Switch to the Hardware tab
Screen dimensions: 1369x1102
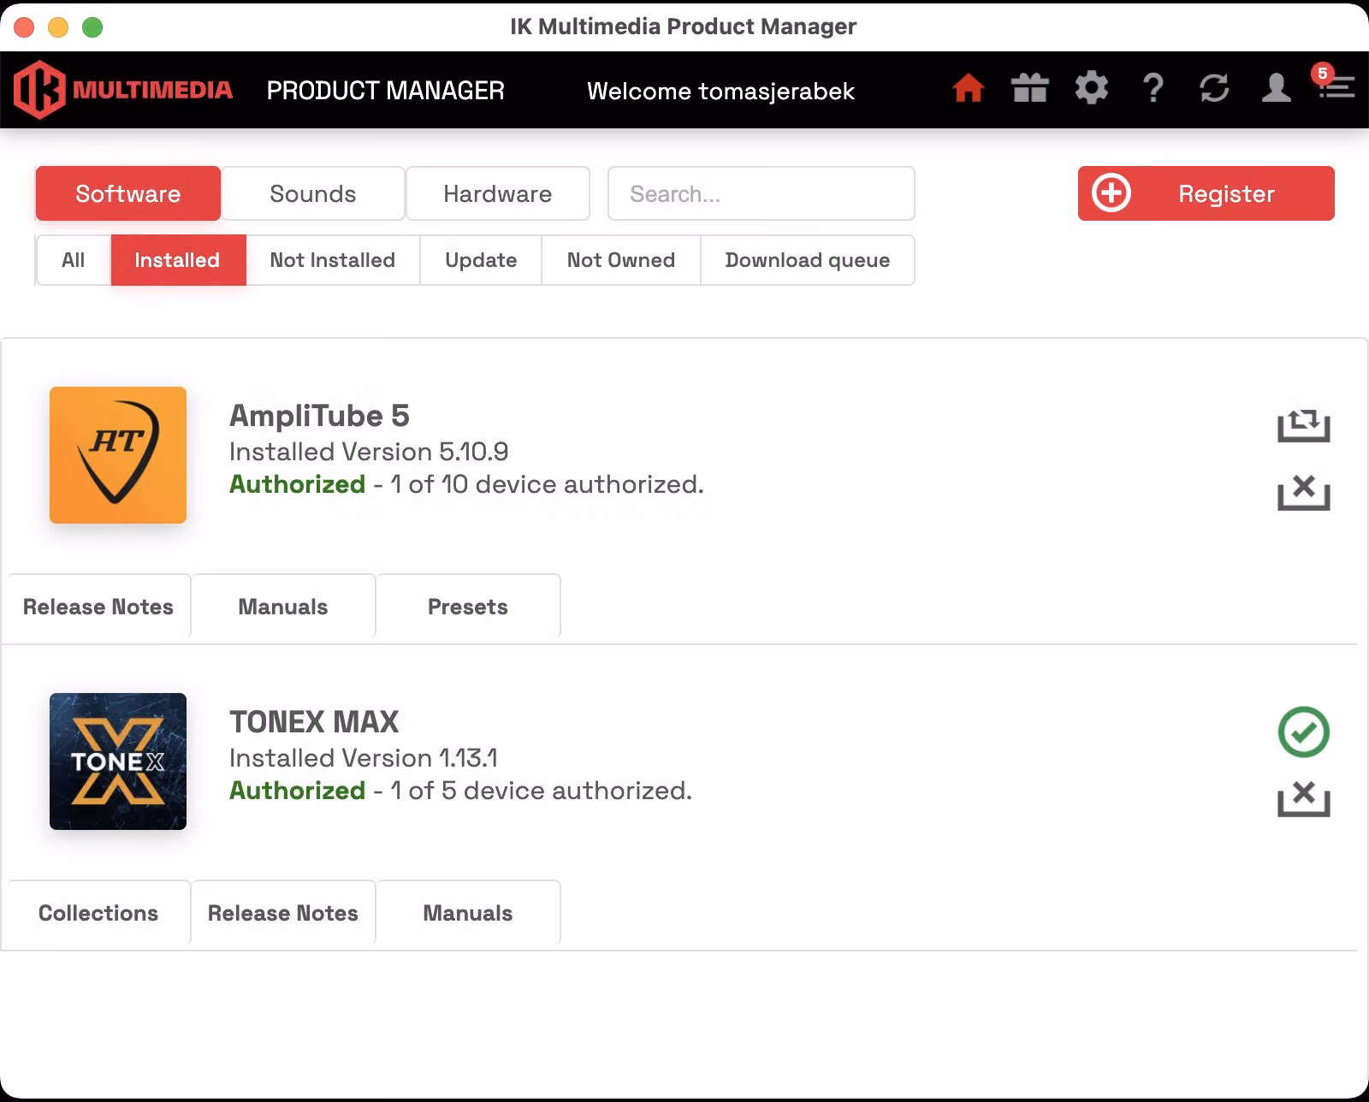tap(498, 193)
